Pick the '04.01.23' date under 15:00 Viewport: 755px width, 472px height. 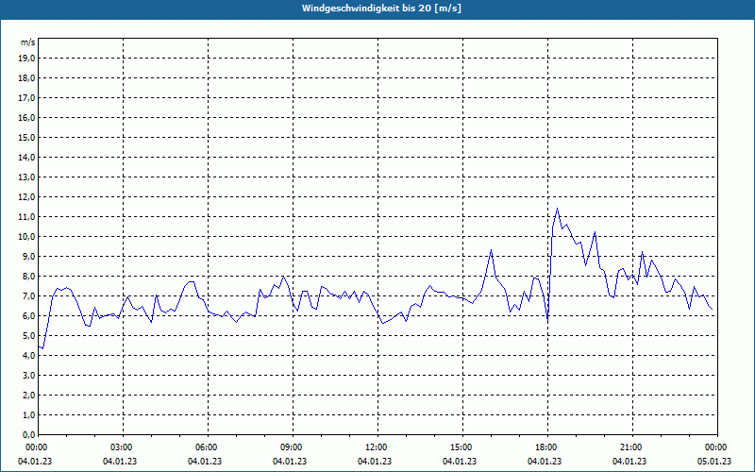point(460,462)
